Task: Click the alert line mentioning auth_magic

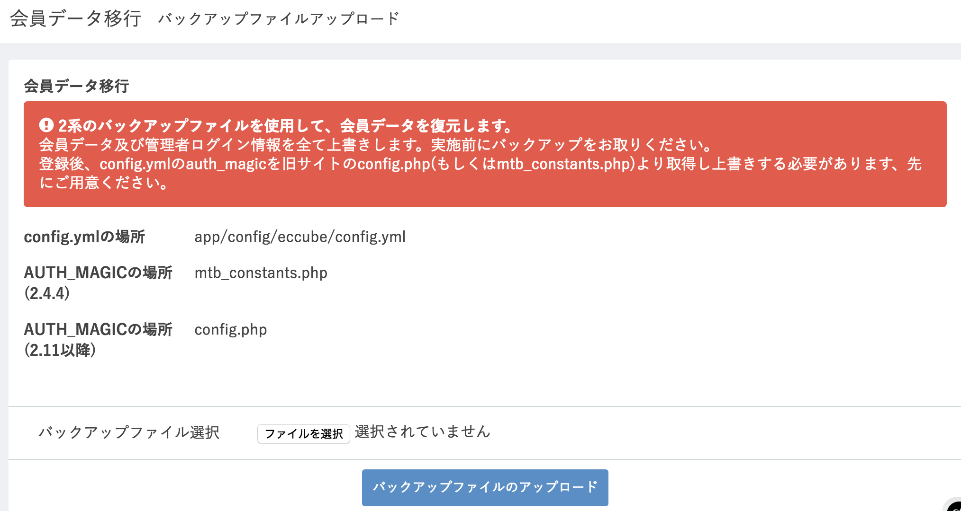Action: point(480,164)
